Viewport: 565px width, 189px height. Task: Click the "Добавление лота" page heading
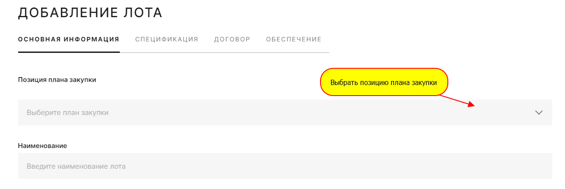[x=90, y=13]
